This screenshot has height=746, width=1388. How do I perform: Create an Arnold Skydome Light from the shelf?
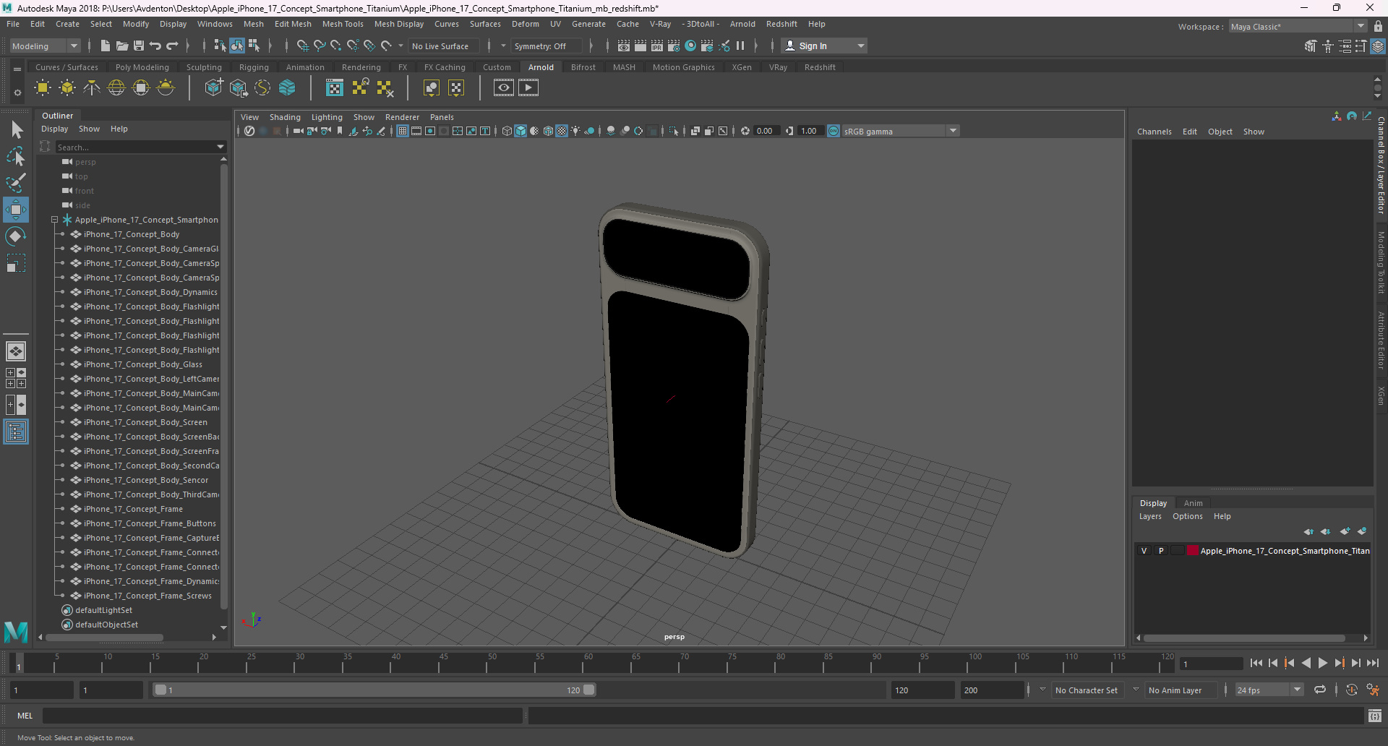116,88
